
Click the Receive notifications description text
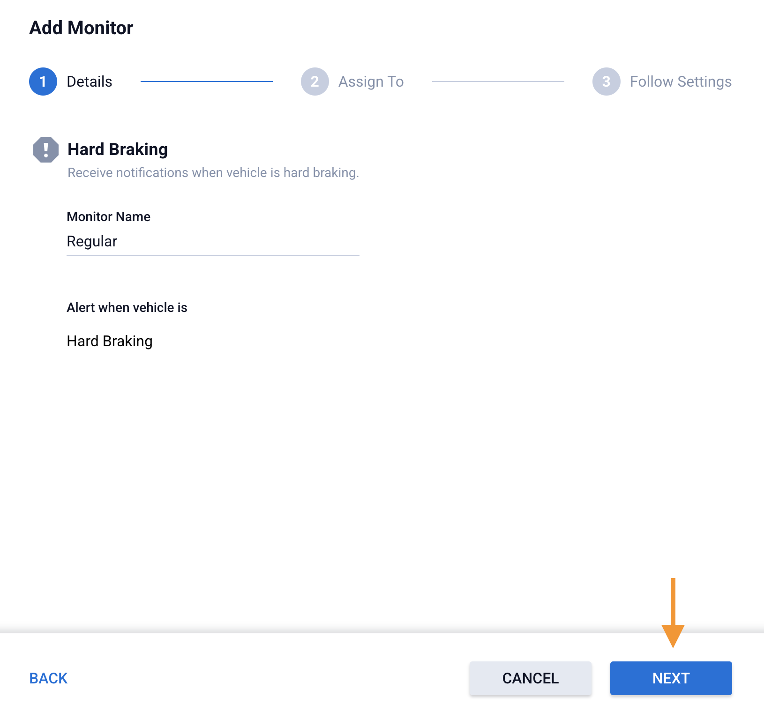pyautogui.click(x=213, y=173)
